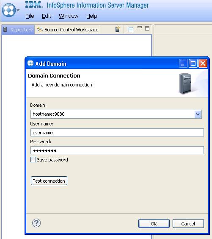Click the help question mark icon
The height and width of the screenshot is (239, 212).
[36, 223]
